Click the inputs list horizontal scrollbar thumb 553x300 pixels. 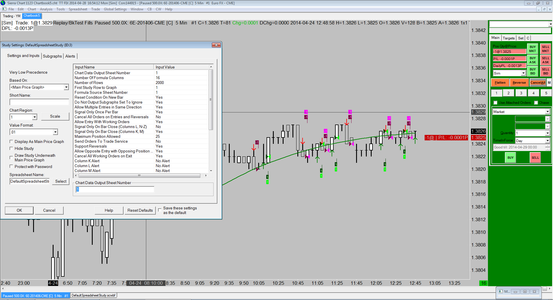[139, 175]
